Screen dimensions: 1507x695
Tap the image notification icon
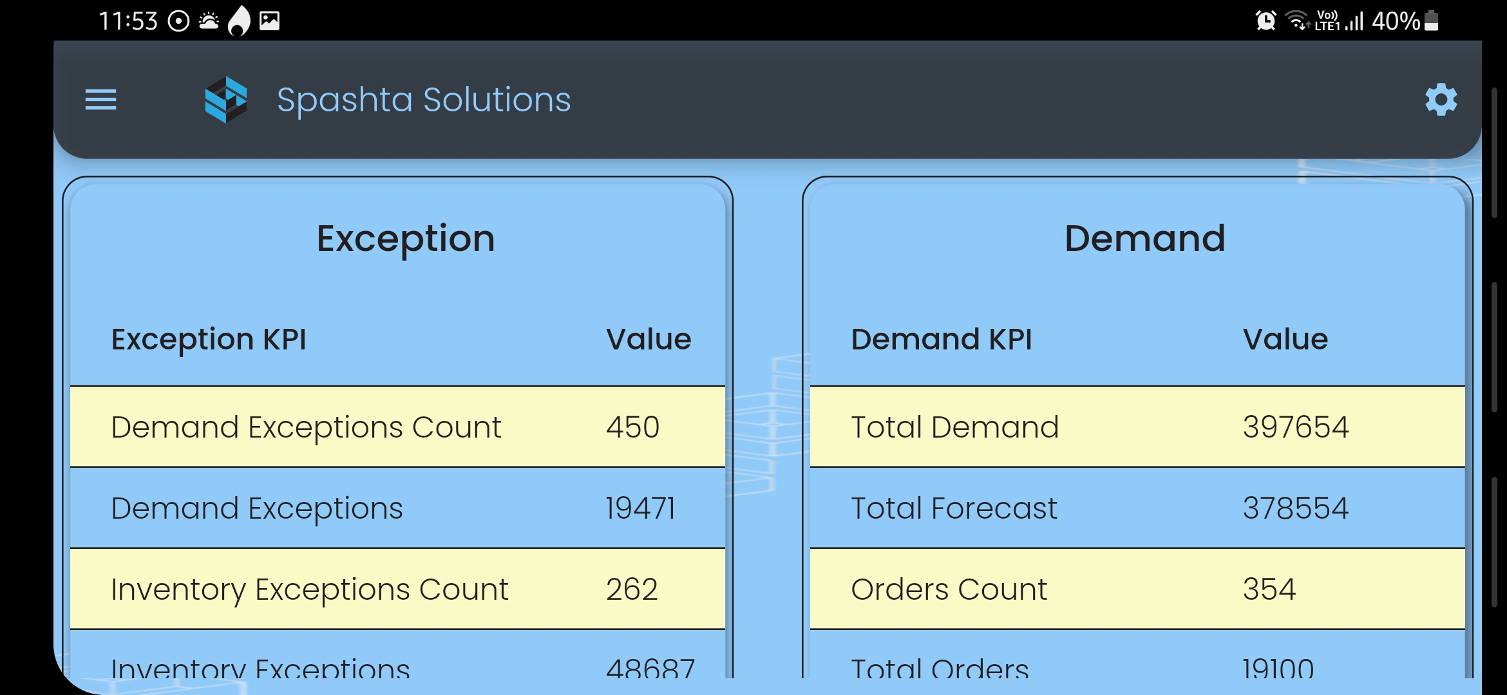(x=269, y=21)
